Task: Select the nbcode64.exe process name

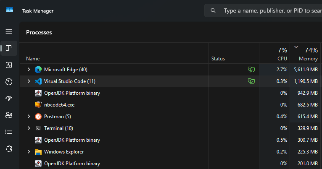Action: point(59,105)
